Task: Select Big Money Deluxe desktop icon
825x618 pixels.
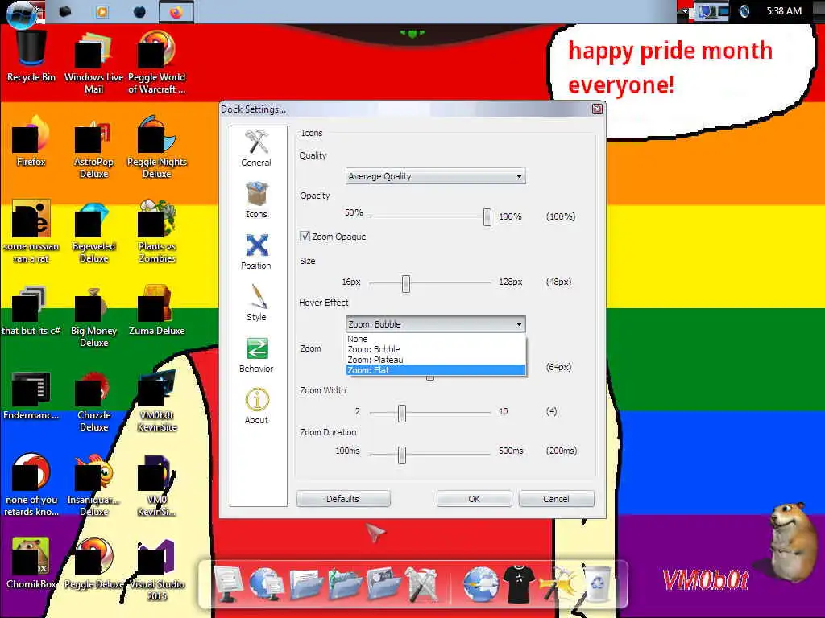Action: click(93, 317)
